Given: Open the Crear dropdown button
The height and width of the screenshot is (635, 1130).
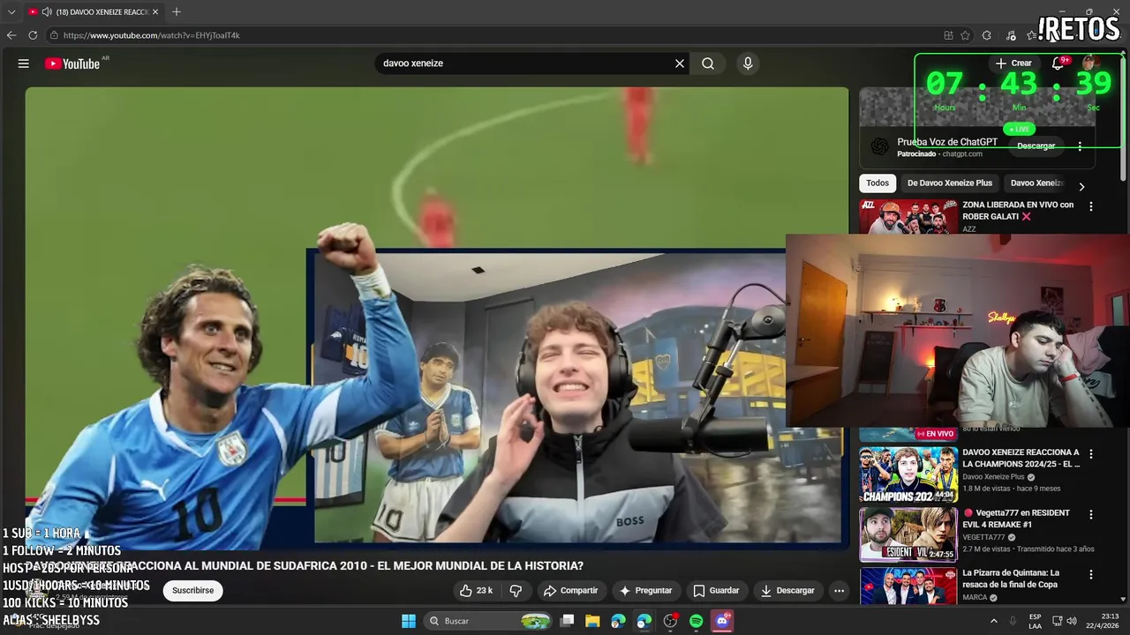Looking at the screenshot, I should point(1013,63).
